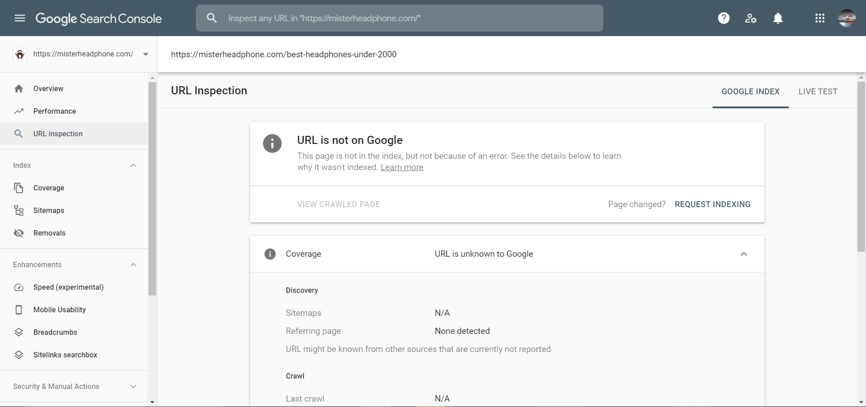Switch to the Live Test tab
The image size is (866, 407).
pos(818,92)
